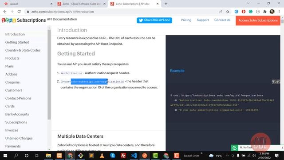Open Skype from the taskbar
Image resolution: width=284 pixels, height=160 pixels.
(113, 156)
